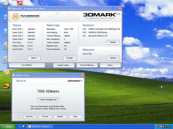Click 'Max Anisotropy:' value 4
The height and width of the screenshot is (129, 173).
point(64,39)
